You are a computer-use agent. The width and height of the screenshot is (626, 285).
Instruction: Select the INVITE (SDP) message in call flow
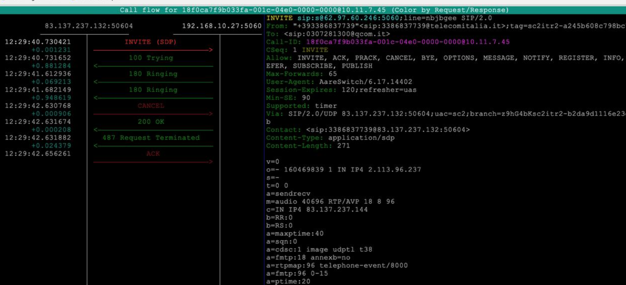(x=150, y=42)
